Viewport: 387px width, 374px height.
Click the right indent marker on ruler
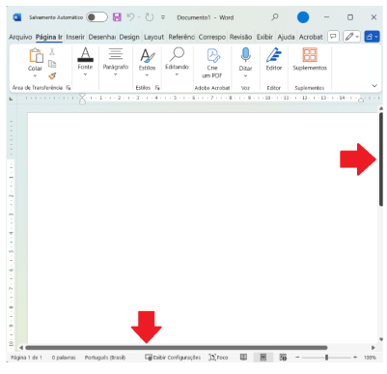pyautogui.click(x=361, y=100)
